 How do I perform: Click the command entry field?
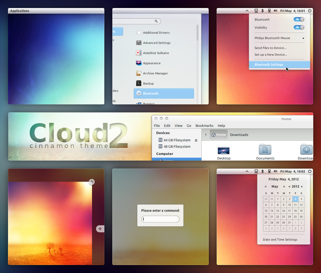pyautogui.click(x=160, y=219)
